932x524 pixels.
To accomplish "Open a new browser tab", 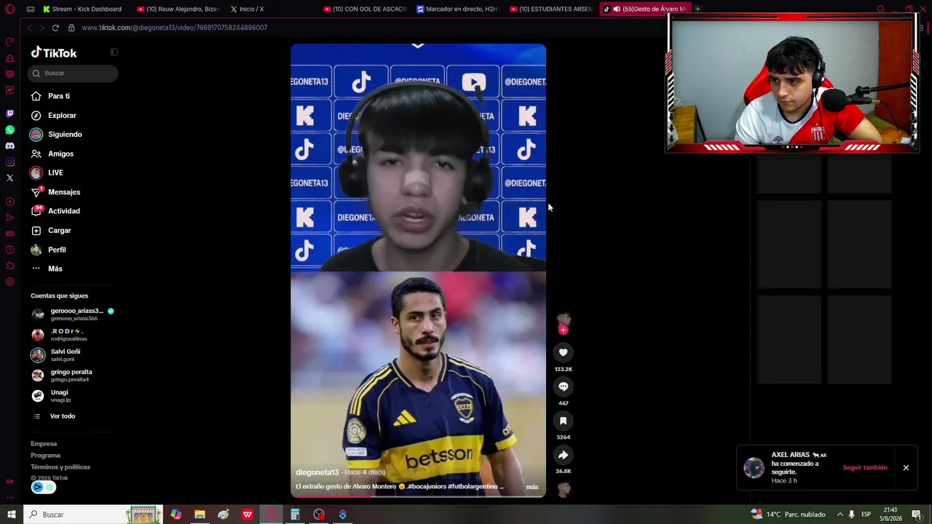I will (698, 9).
